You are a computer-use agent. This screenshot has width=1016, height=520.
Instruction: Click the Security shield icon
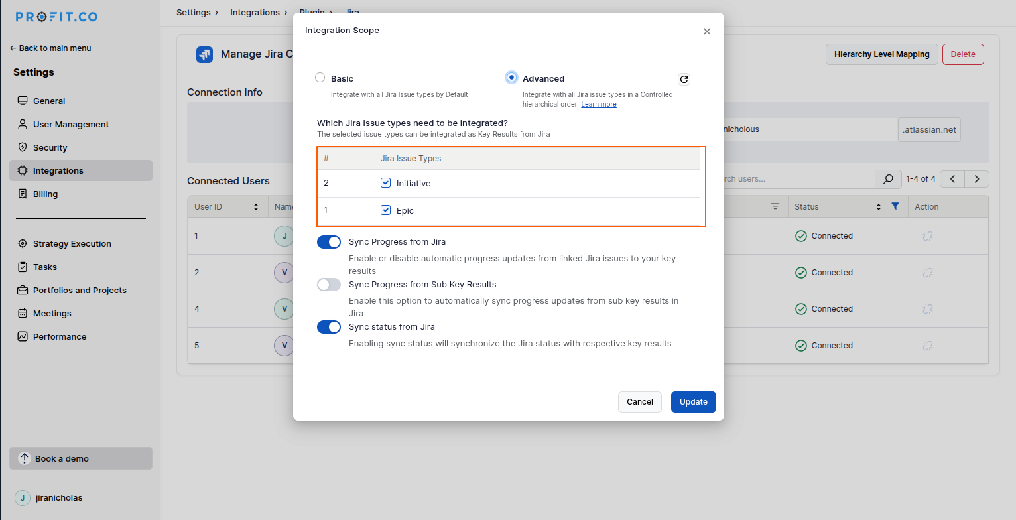[x=23, y=147]
